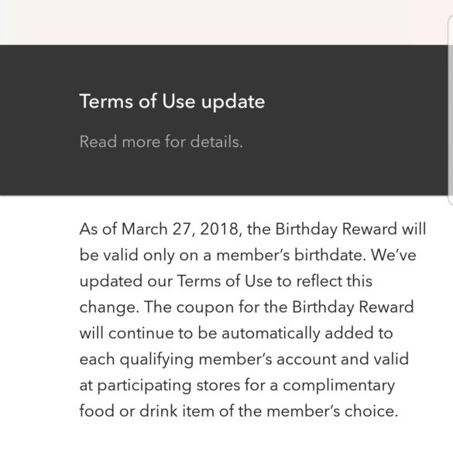Click the words member's choice at end
The width and height of the screenshot is (453, 453).
click(332, 411)
